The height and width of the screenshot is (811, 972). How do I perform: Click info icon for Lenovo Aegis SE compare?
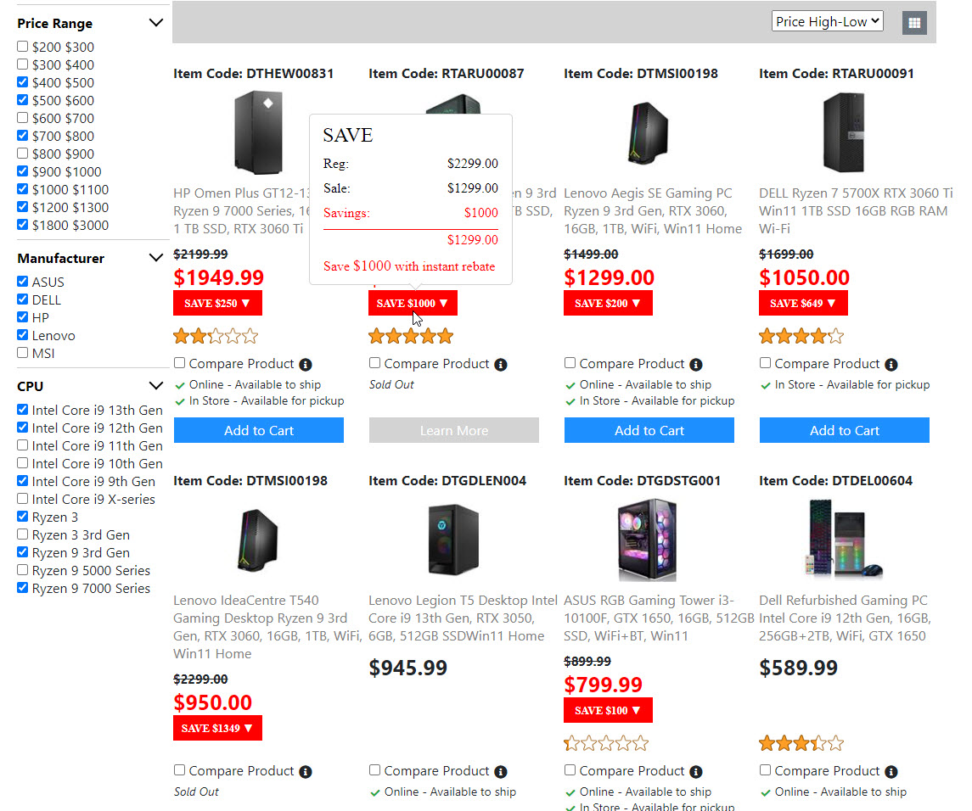[696, 365]
